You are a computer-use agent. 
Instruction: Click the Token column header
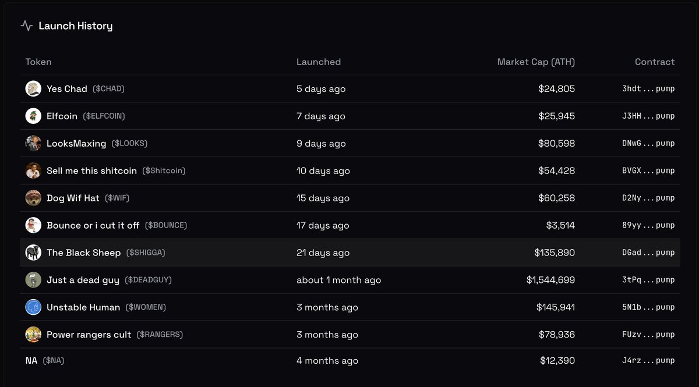38,62
